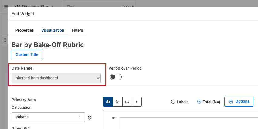
Task: Toggle the Total (N=) checkbox
Action: pyautogui.click(x=199, y=102)
